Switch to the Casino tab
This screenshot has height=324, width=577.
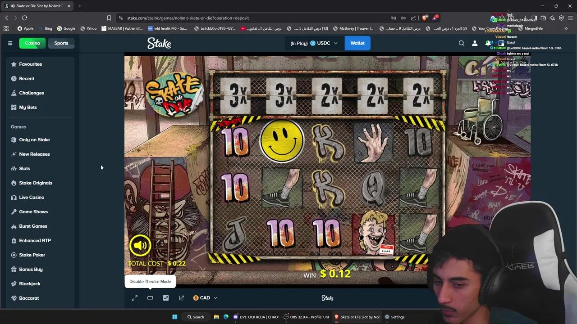(x=32, y=43)
